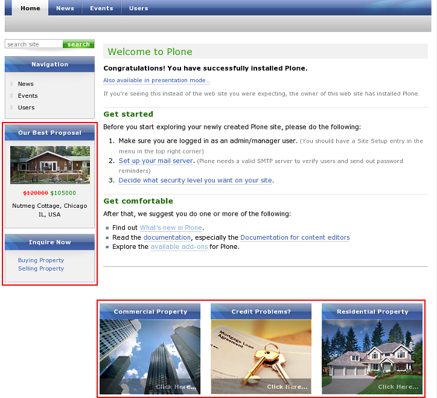Viewport: 437px width, 398px height.
Task: Click the Commercial Property card title
Action: pyautogui.click(x=150, y=312)
